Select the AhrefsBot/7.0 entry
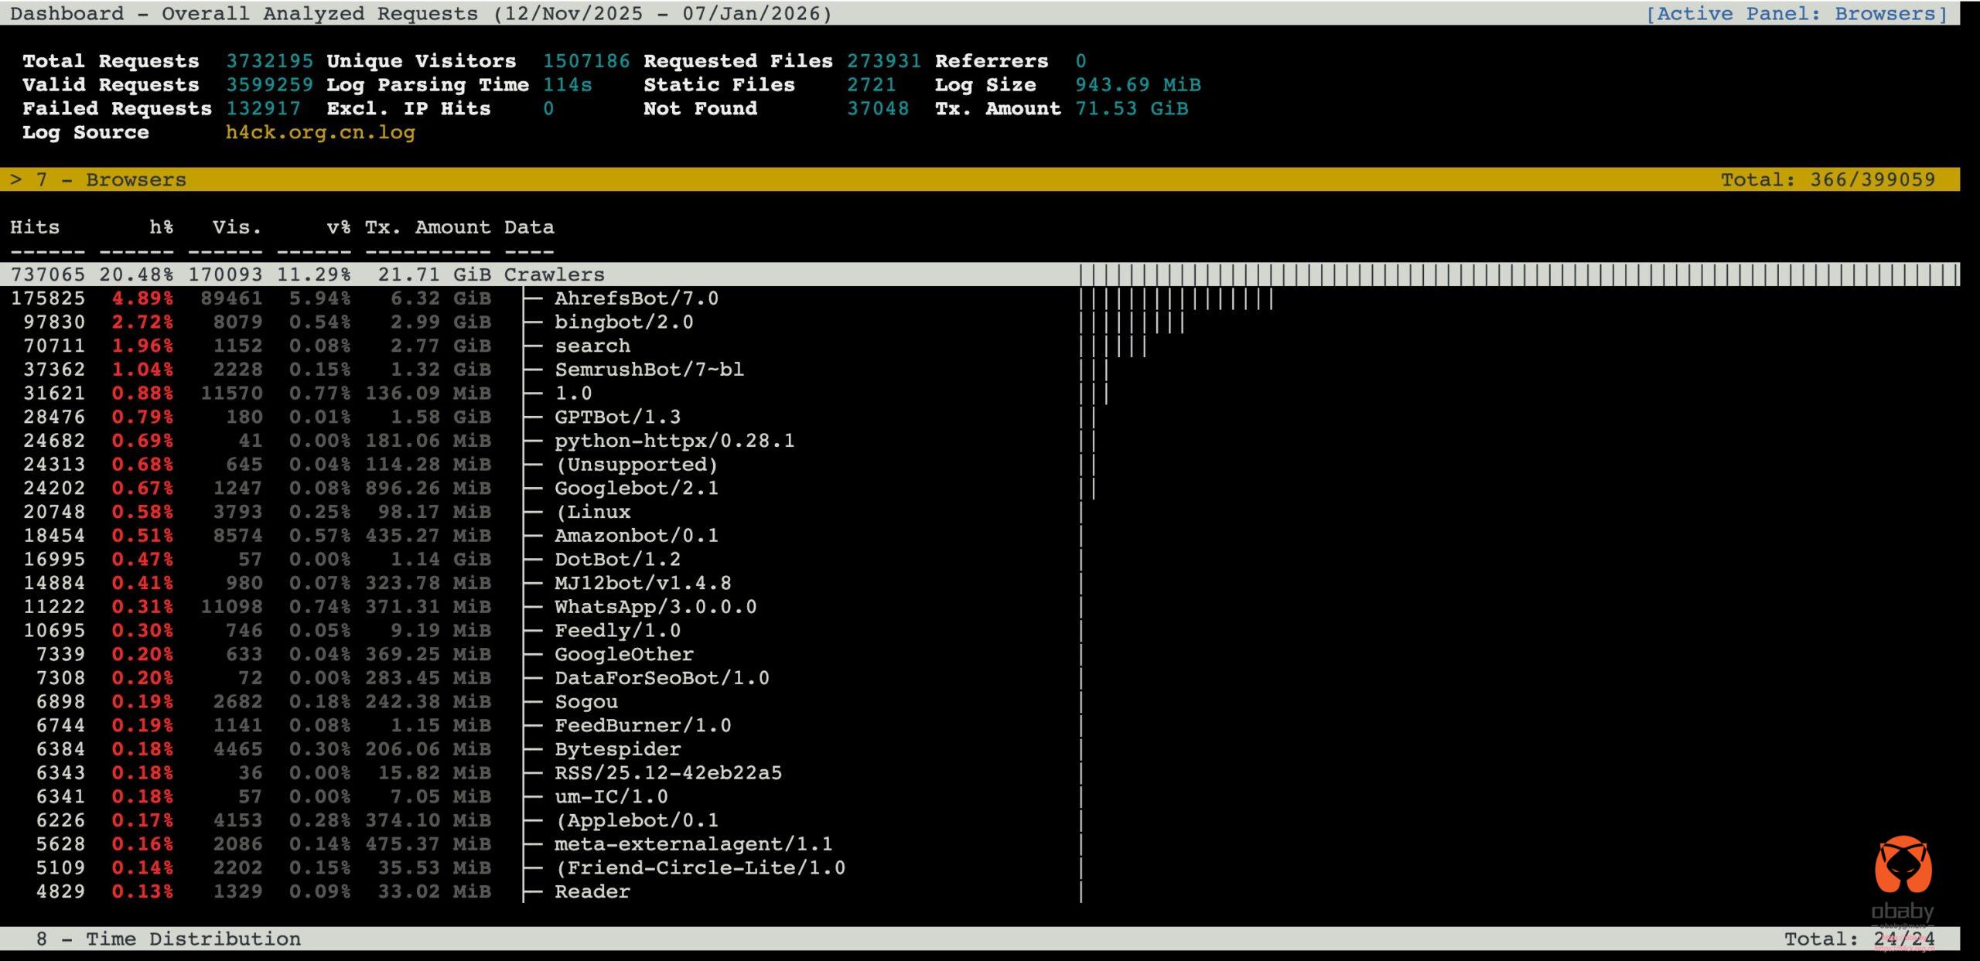This screenshot has width=1980, height=961. [x=636, y=298]
